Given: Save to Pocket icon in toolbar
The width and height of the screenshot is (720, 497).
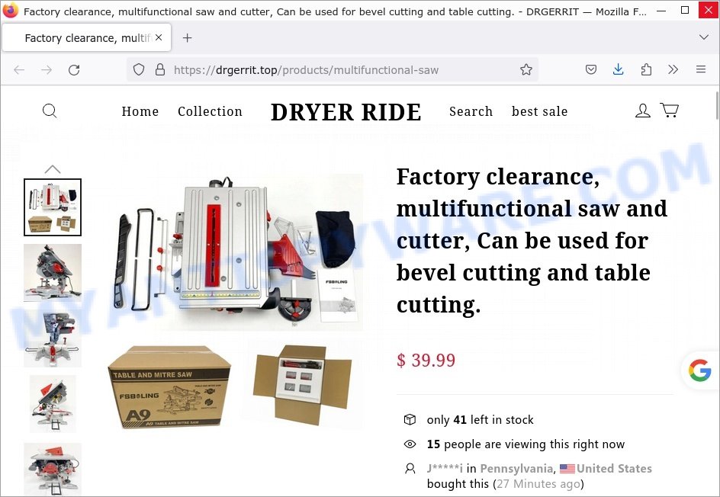Looking at the screenshot, I should coord(591,70).
